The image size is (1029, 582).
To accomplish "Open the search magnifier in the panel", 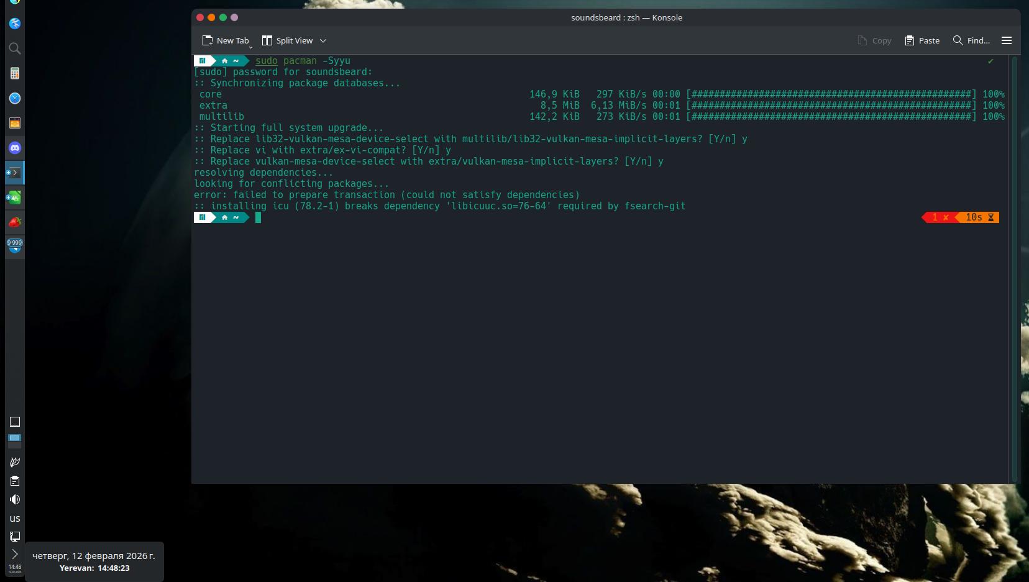I will (15, 48).
